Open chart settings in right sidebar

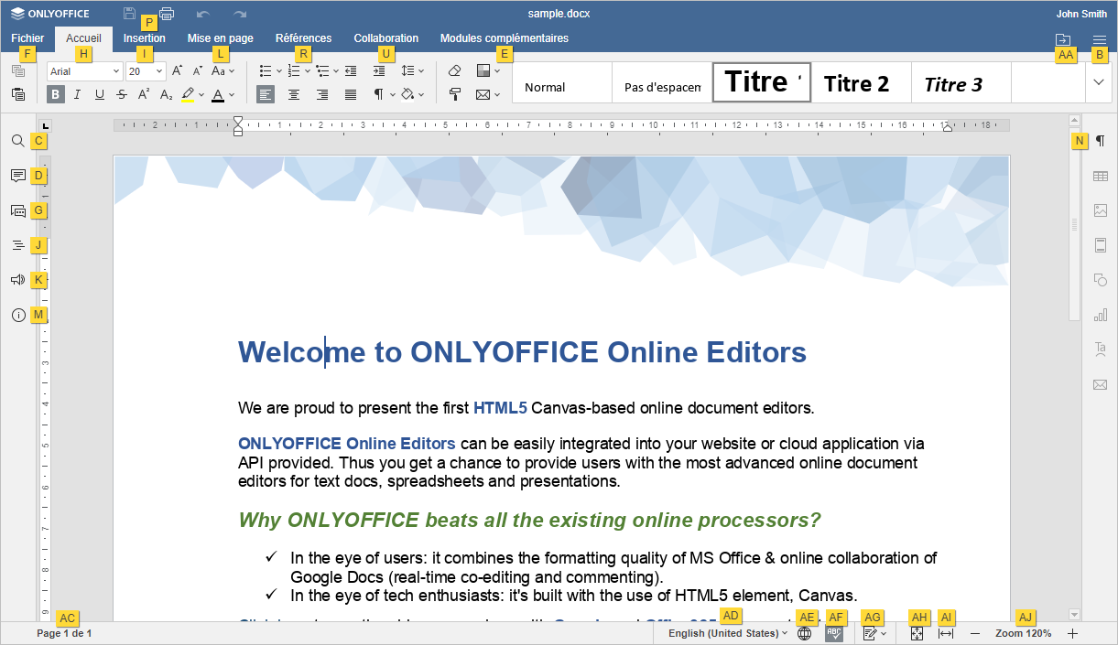click(x=1100, y=315)
